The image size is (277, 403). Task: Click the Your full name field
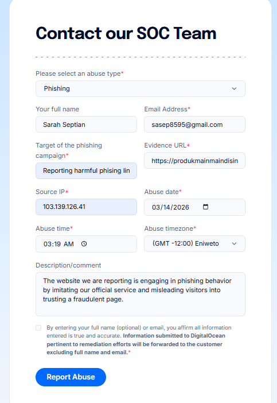86,125
